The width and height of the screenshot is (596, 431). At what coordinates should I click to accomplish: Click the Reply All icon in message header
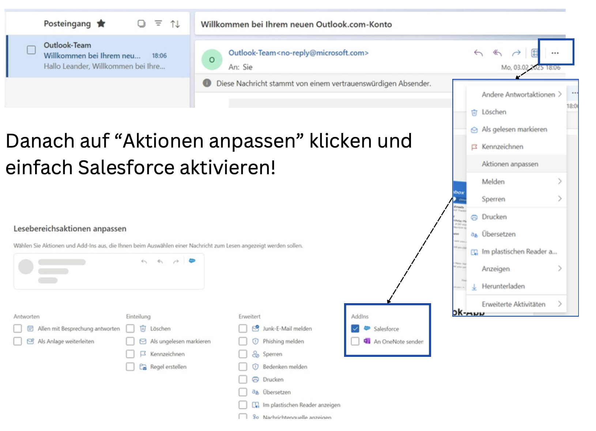point(497,53)
